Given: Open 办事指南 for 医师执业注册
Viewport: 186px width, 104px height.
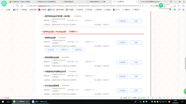Looking at the screenshot, I should point(122,43).
